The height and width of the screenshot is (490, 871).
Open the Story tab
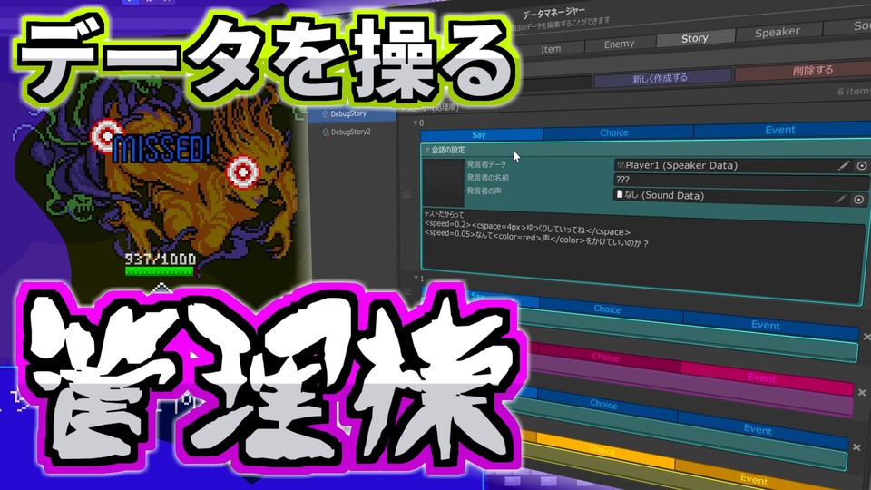694,38
